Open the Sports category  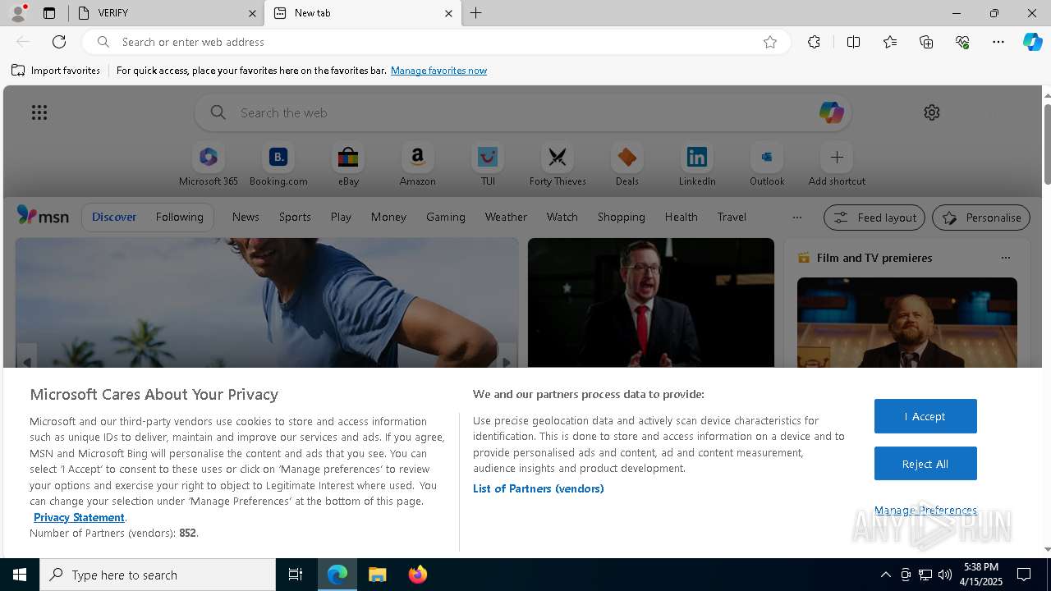(x=295, y=217)
